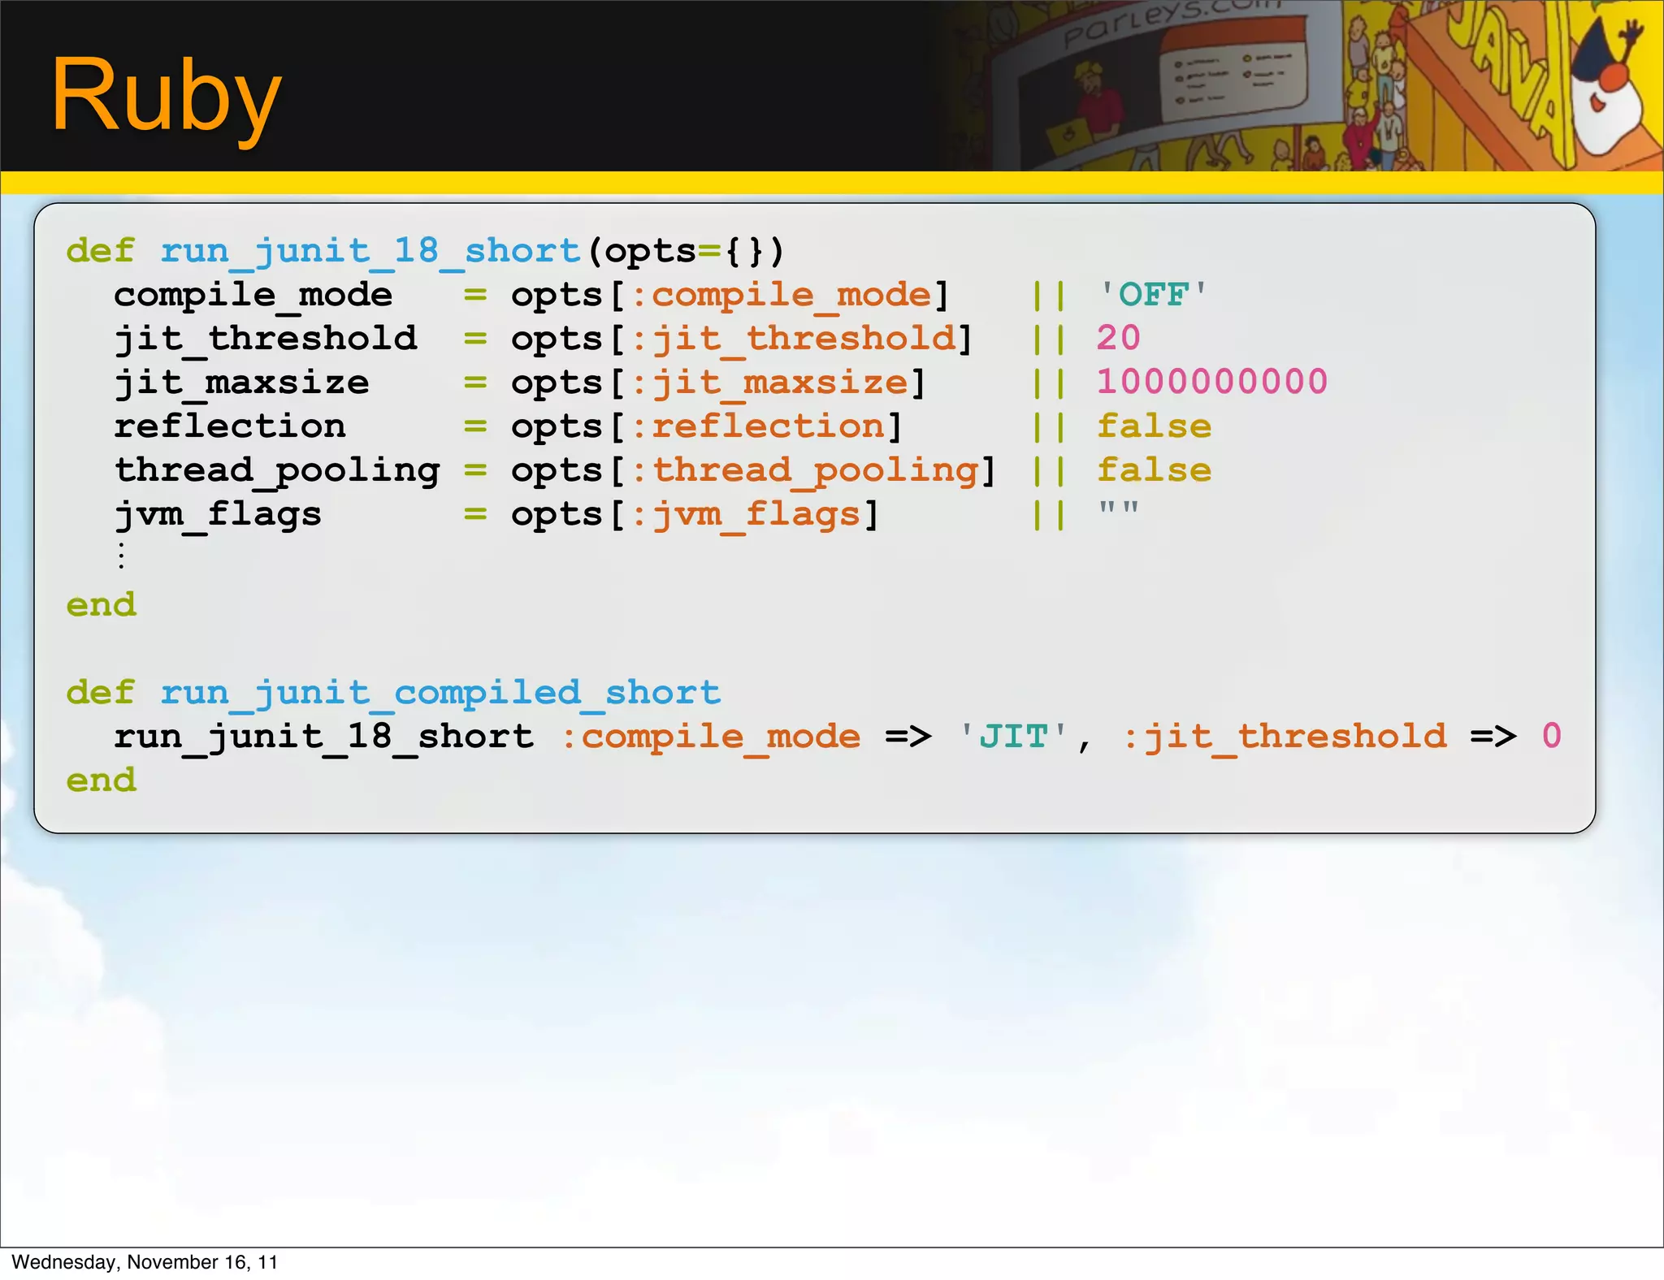Click the first end keyword

coord(102,605)
